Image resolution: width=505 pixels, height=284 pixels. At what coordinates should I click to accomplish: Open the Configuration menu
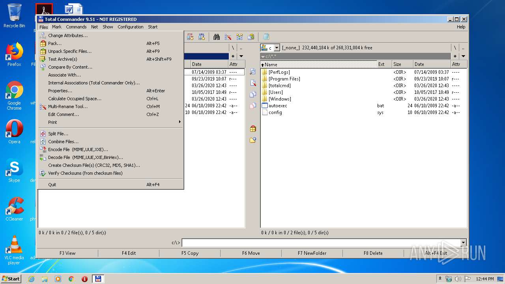coord(131,27)
